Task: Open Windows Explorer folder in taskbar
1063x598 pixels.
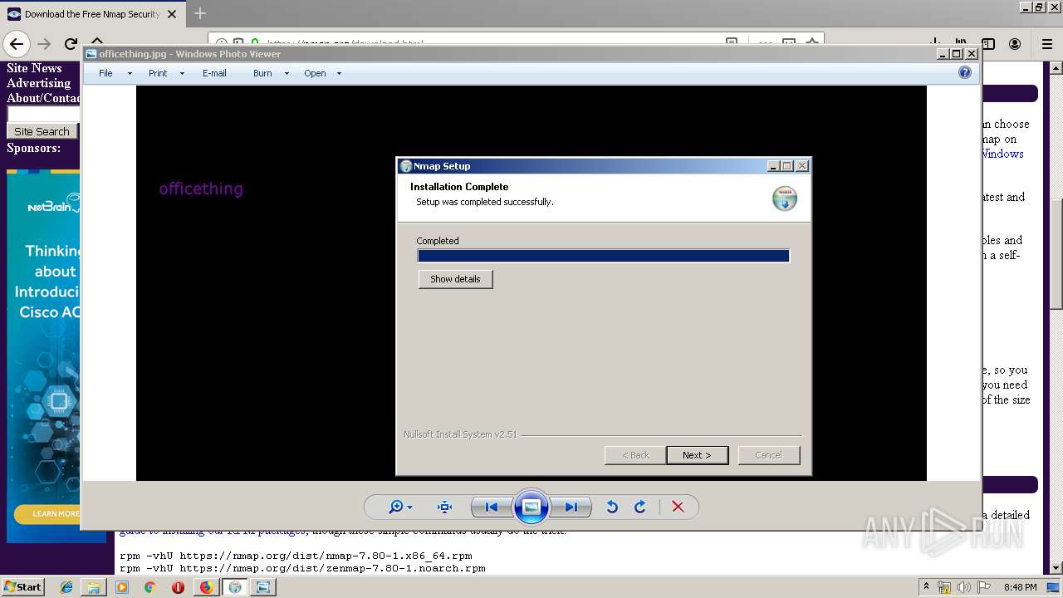Action: point(94,587)
